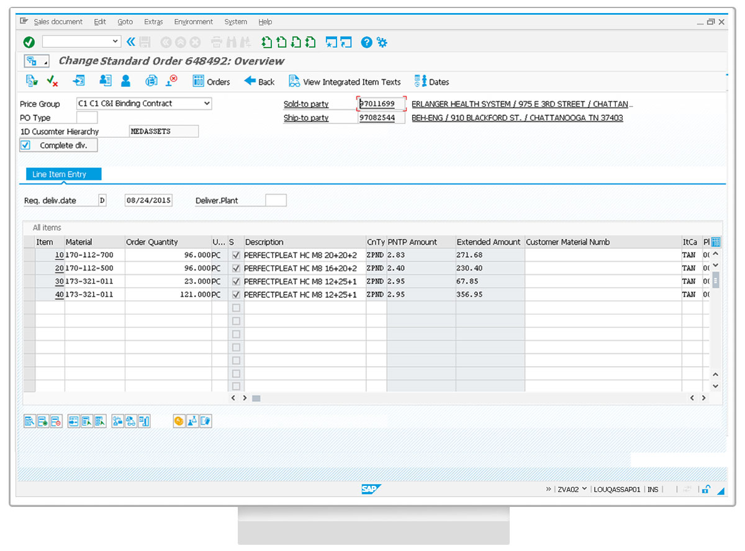The height and width of the screenshot is (551, 745).
Task: Click the customize layout gear icon
Action: (382, 42)
